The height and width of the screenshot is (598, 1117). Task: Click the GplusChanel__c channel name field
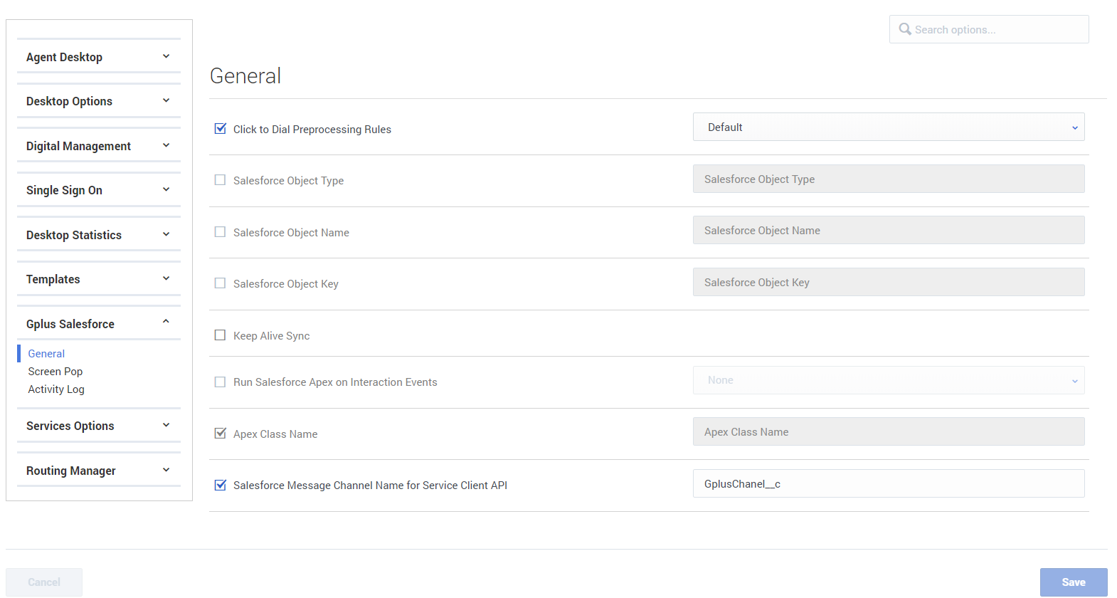point(888,484)
